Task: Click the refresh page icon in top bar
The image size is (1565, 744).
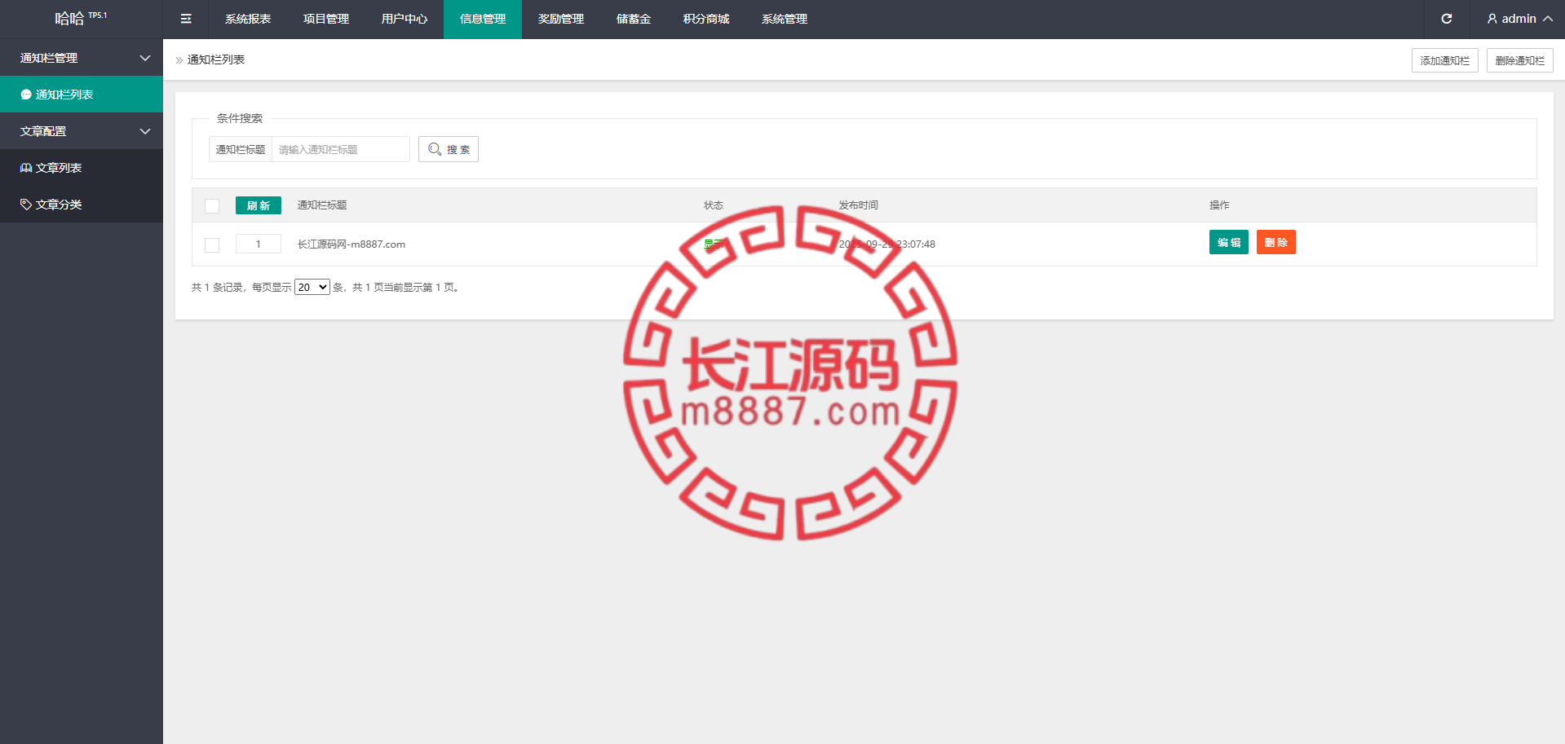Action: [x=1447, y=19]
